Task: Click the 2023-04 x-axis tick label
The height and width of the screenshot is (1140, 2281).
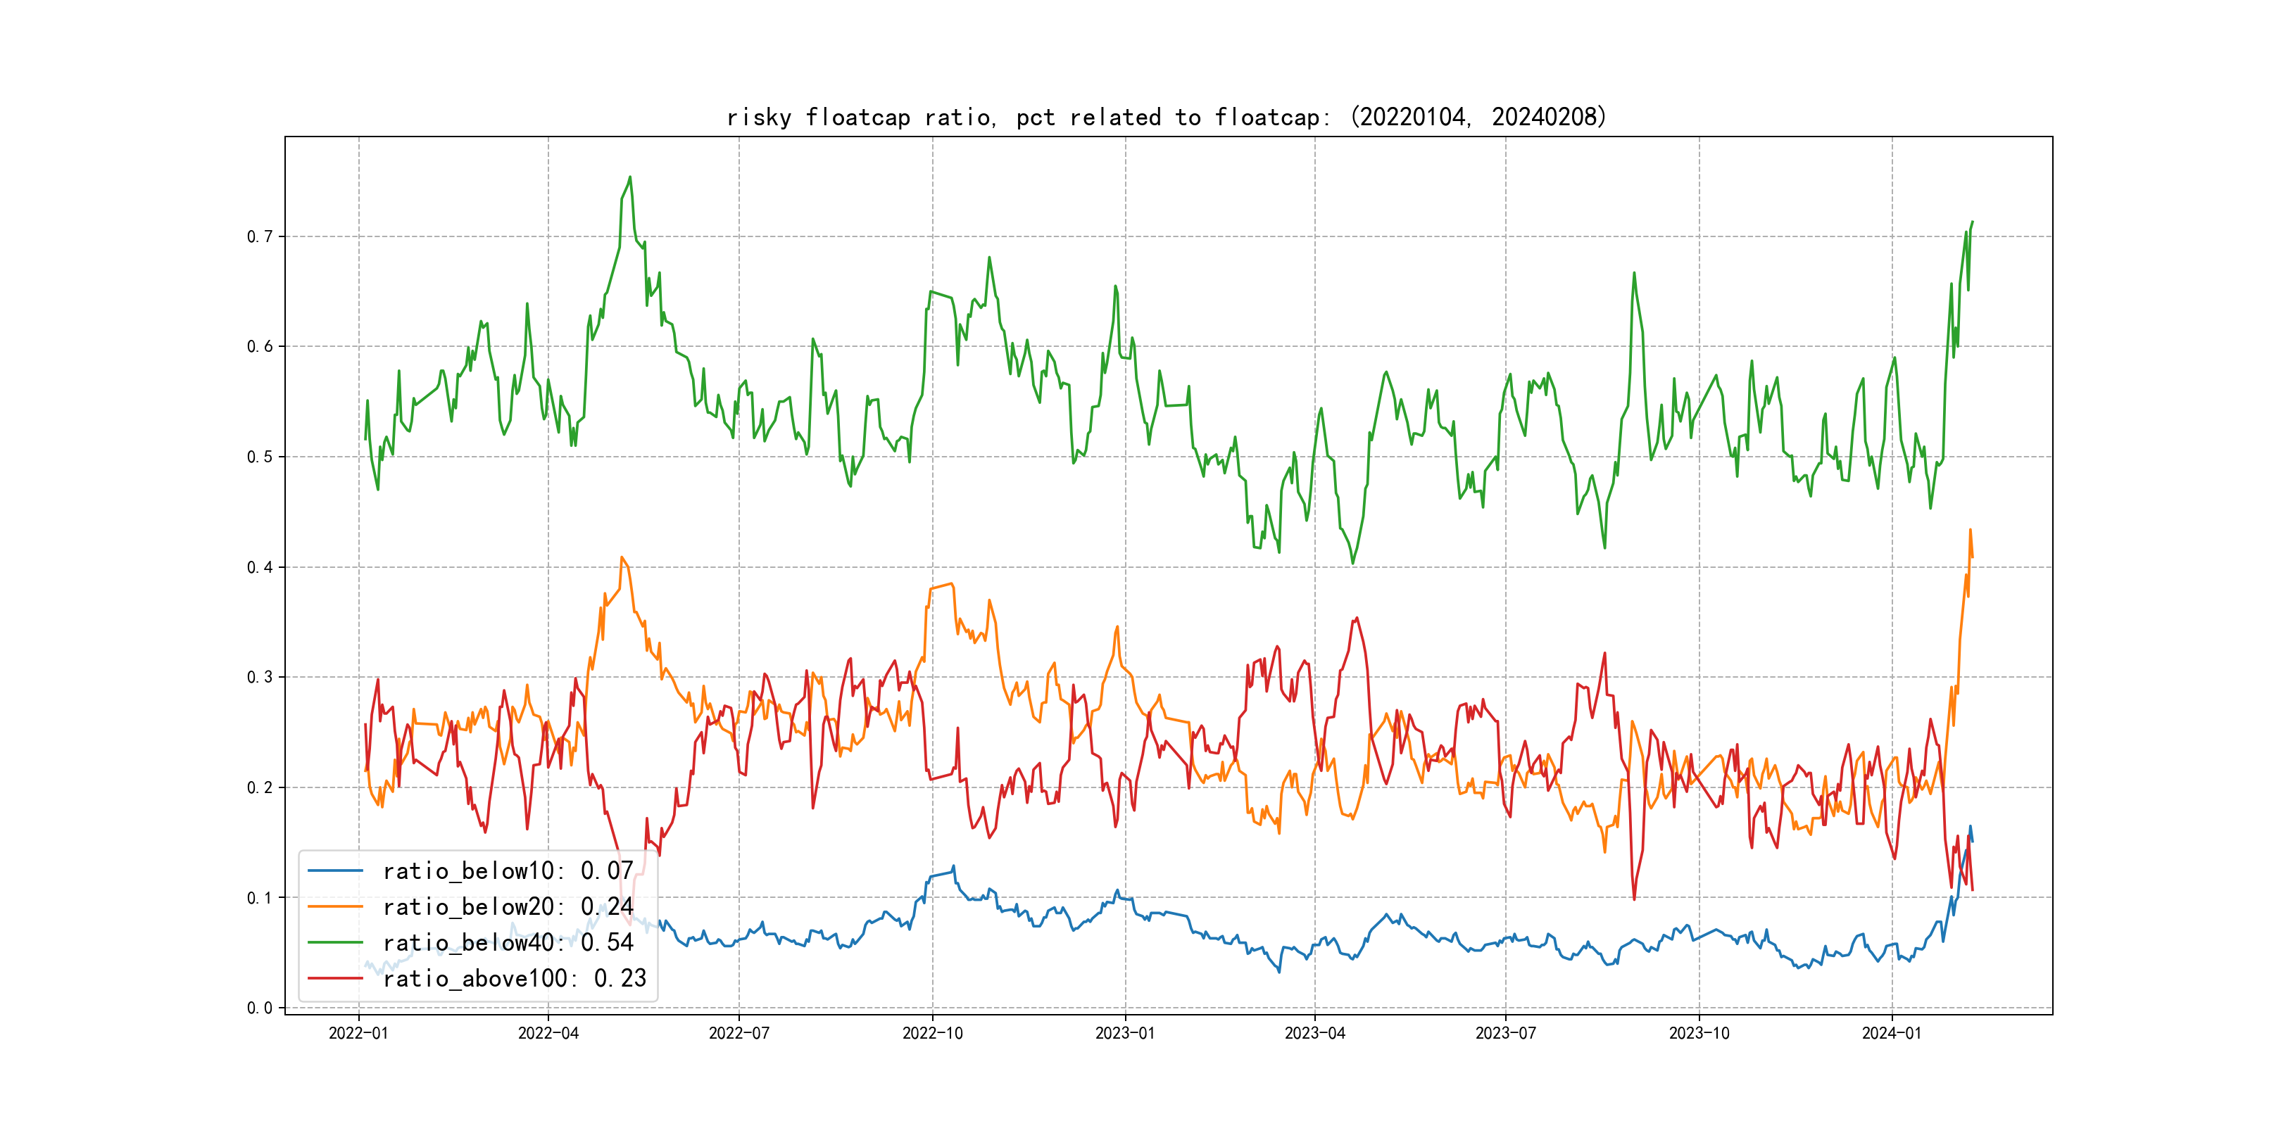Action: [1314, 1033]
